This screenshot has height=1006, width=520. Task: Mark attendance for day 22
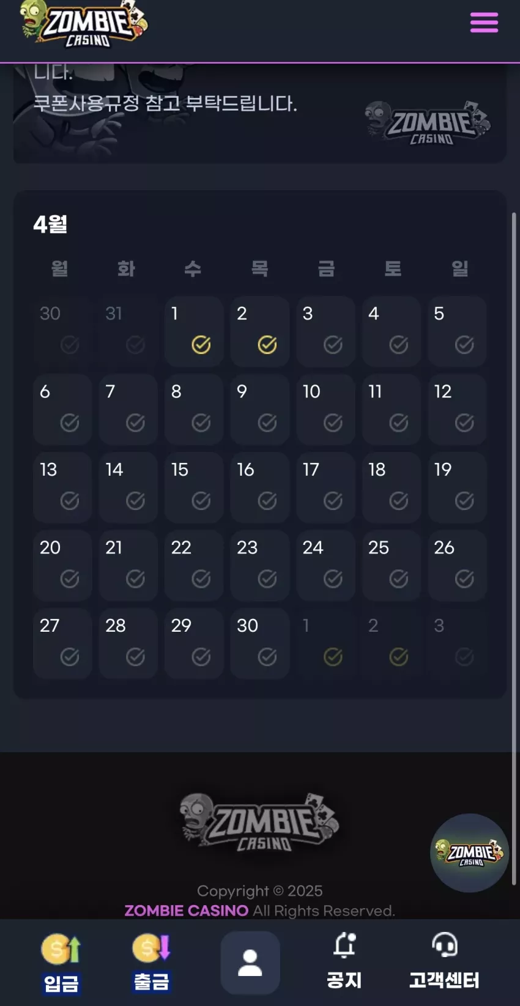point(201,579)
